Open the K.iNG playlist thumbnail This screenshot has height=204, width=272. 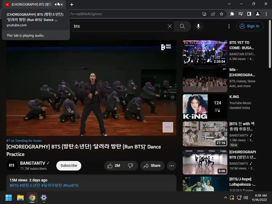[205, 107]
